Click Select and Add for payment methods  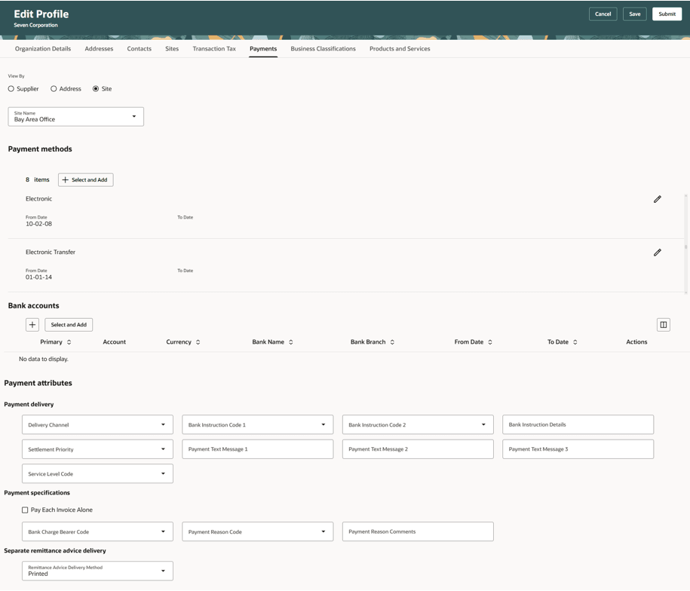pyautogui.click(x=85, y=179)
